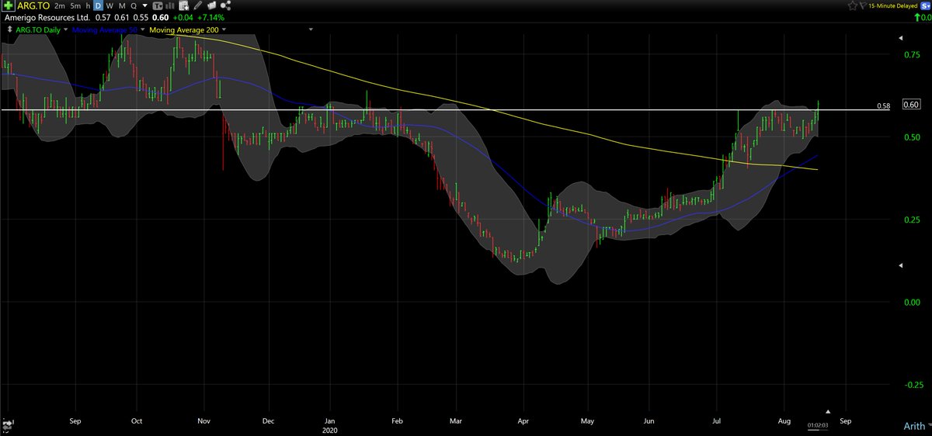
Task: Click the bottom-left chart corner icon
Action: point(8,424)
